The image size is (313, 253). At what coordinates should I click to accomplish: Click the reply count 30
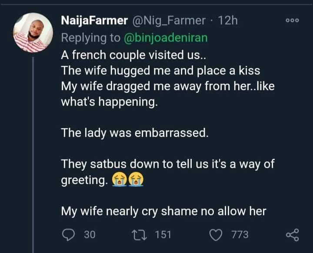click(x=89, y=234)
